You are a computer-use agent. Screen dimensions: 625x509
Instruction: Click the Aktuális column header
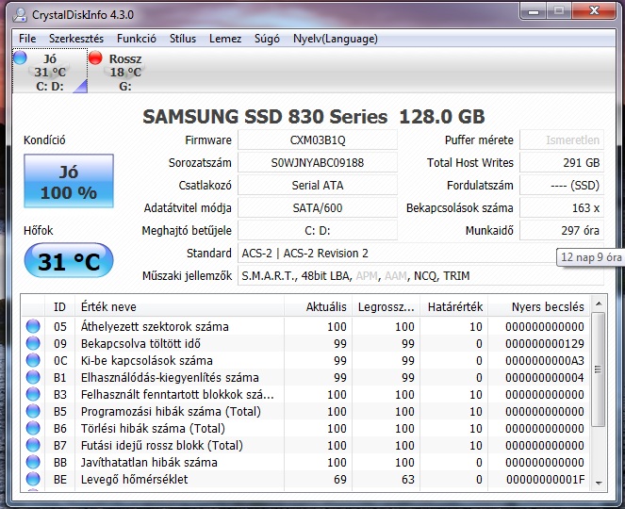click(x=318, y=307)
